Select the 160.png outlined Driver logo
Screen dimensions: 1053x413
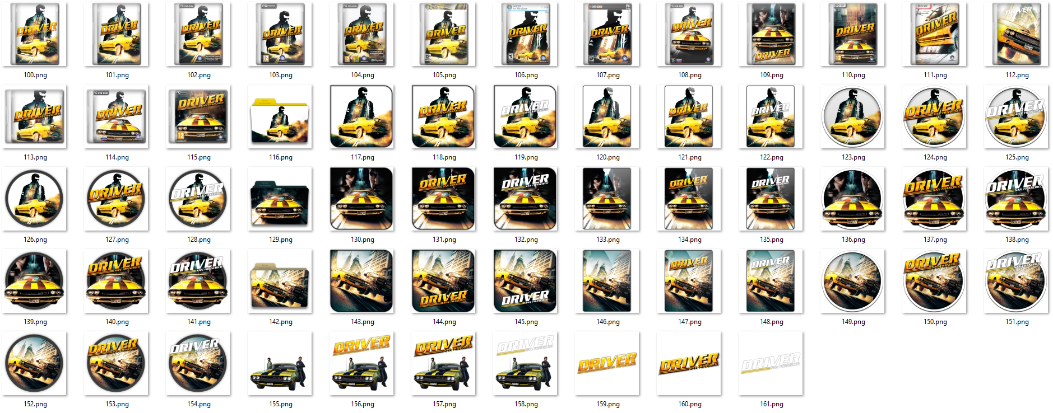pos(689,363)
